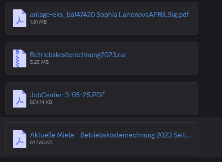Click the '.rar' extension of the archive filename

coord(121,55)
